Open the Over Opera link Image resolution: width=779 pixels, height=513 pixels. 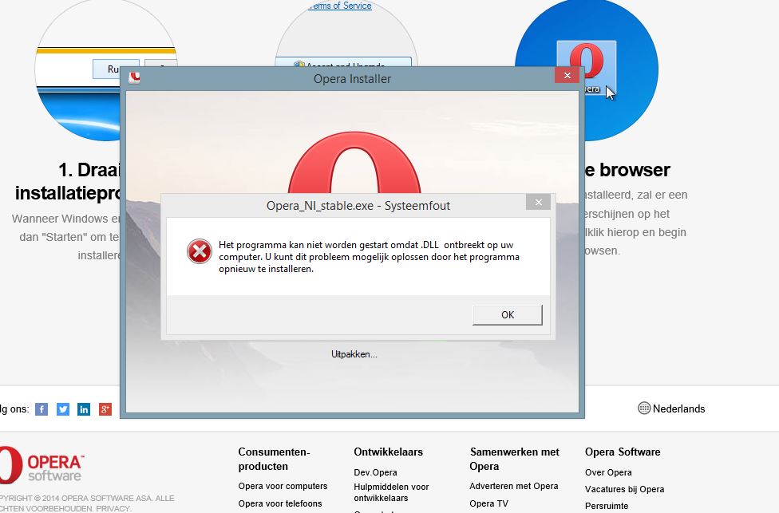click(x=608, y=472)
